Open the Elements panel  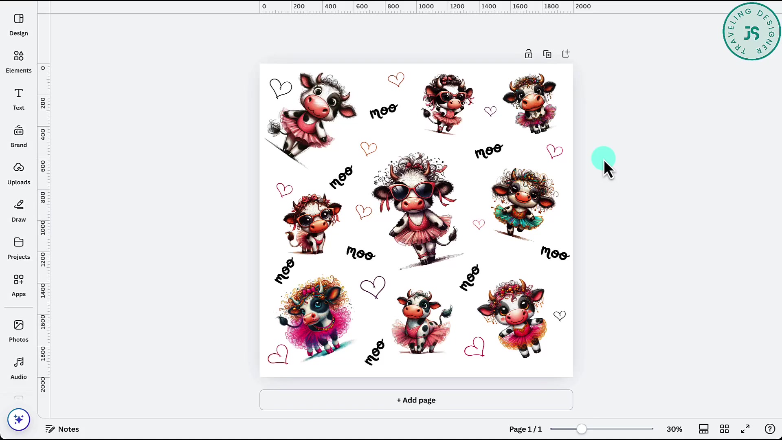tap(18, 61)
